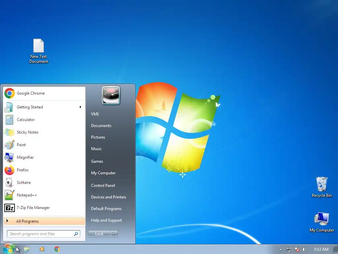Viewport: 338px width, 254px height.
Task: Click the Getting Started program icon
Action: click(9, 107)
